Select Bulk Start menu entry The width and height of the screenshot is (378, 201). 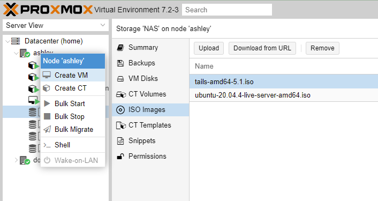[73, 103]
